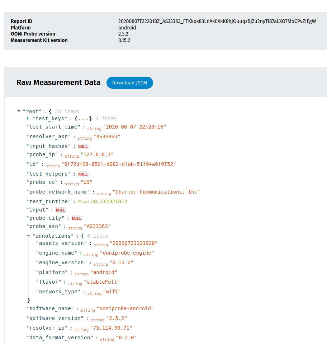Click the NULL badge of input_hashes
Viewport: 327px width, 344px height.
click(x=83, y=147)
